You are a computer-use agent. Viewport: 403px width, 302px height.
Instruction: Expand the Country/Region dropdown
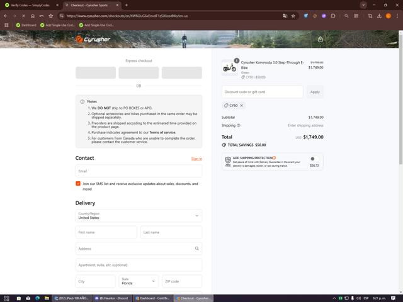click(139, 216)
